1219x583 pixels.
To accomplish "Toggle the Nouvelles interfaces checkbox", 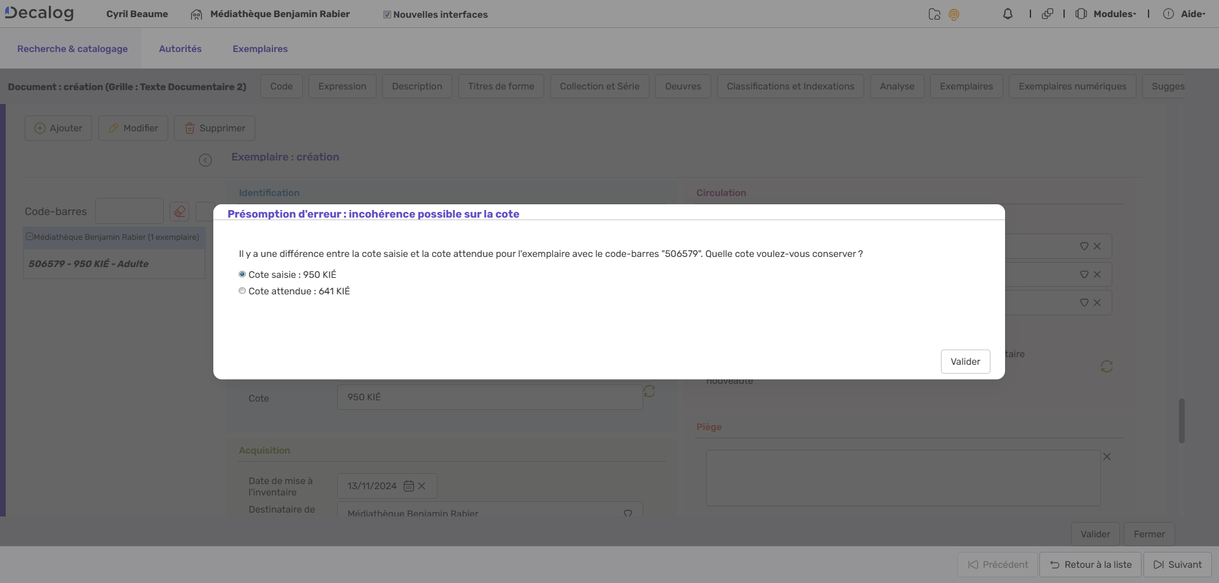I will point(386,13).
